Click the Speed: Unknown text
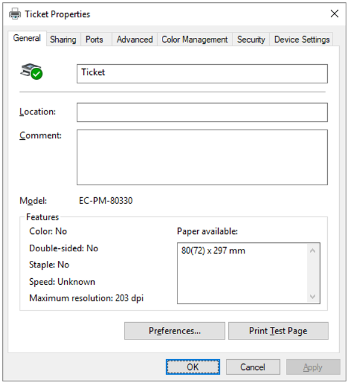 coord(62,282)
